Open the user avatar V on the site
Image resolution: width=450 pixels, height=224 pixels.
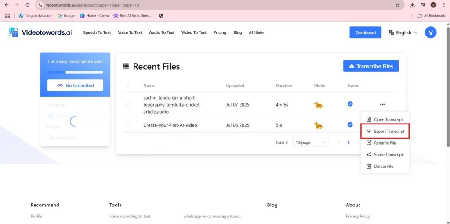point(431,32)
